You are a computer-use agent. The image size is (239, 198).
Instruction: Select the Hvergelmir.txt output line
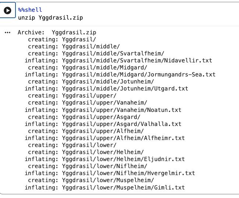[x=110, y=173]
